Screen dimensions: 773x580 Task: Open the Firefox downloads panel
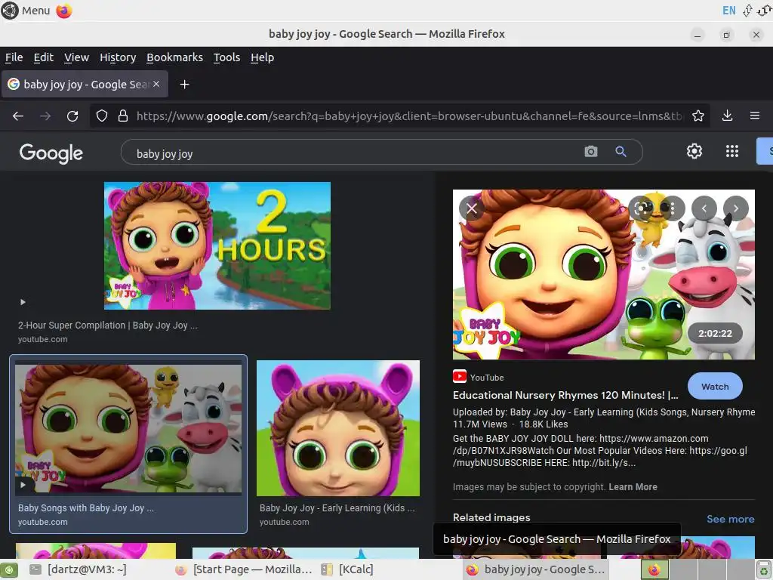point(727,116)
